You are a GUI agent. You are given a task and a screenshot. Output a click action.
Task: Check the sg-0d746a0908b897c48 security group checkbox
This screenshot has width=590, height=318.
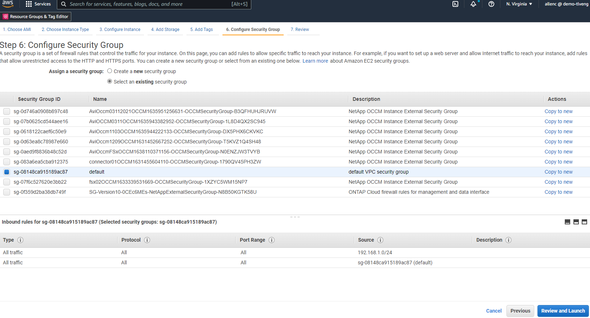pyautogui.click(x=6, y=112)
